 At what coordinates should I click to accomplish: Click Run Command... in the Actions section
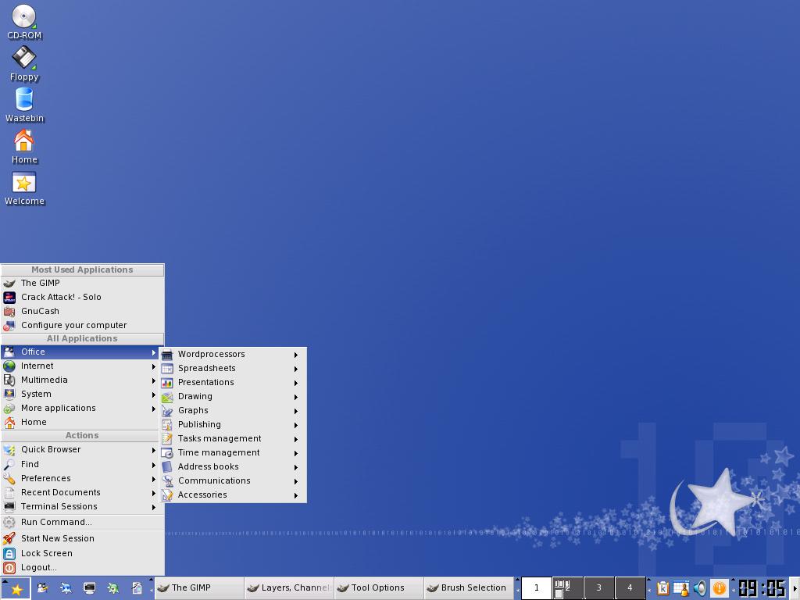point(56,522)
